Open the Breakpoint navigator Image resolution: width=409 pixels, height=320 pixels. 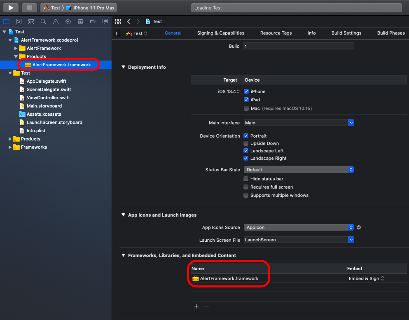click(93, 22)
